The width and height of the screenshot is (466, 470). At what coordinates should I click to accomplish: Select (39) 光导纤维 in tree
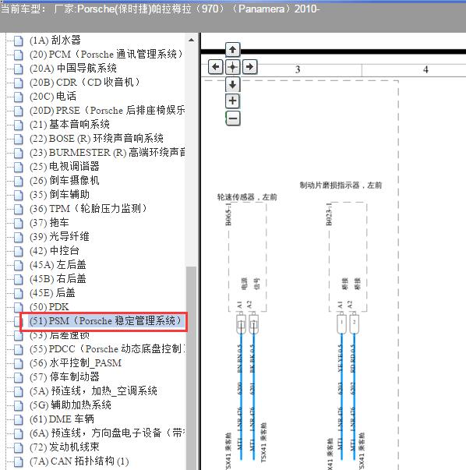pos(59,236)
